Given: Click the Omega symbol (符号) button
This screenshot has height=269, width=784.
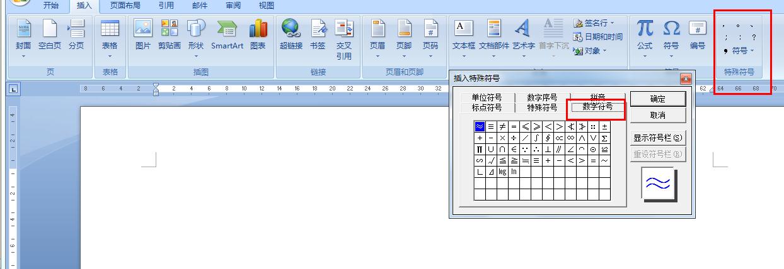Looking at the screenshot, I should click(x=671, y=39).
